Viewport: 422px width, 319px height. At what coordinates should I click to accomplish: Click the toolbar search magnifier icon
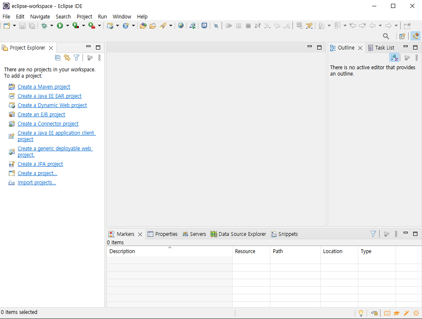pyautogui.click(x=386, y=36)
